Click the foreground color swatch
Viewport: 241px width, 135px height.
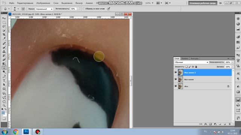3,113
